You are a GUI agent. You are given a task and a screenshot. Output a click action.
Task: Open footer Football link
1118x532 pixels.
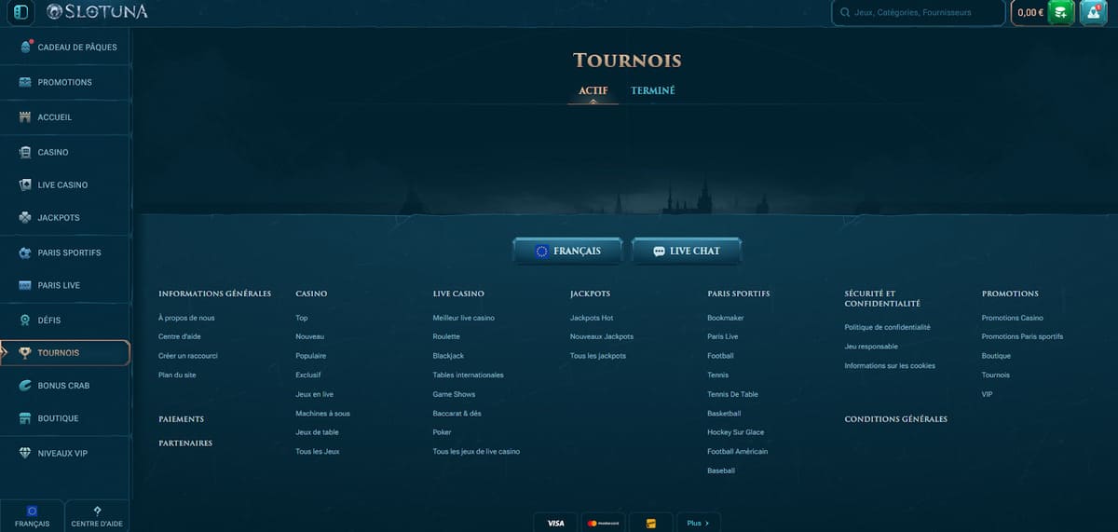pyautogui.click(x=720, y=356)
